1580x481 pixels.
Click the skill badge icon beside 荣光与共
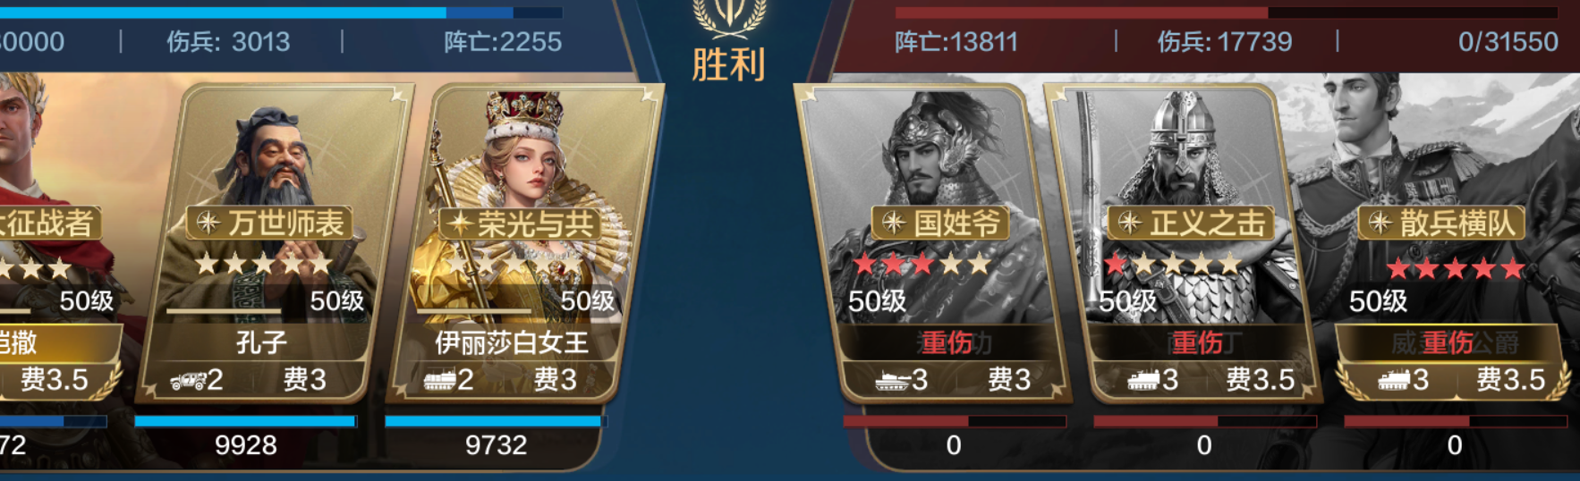pyautogui.click(x=460, y=223)
